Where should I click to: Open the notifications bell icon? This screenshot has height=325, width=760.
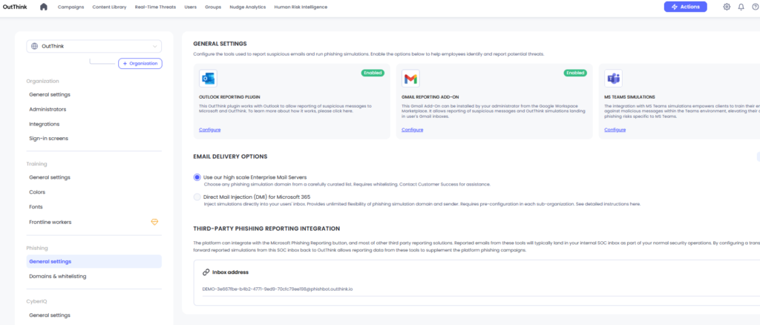point(741,7)
